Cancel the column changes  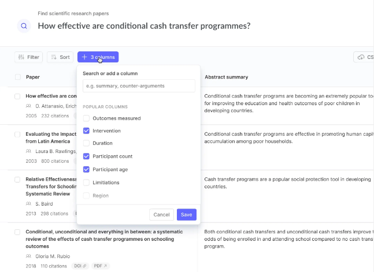click(x=161, y=214)
